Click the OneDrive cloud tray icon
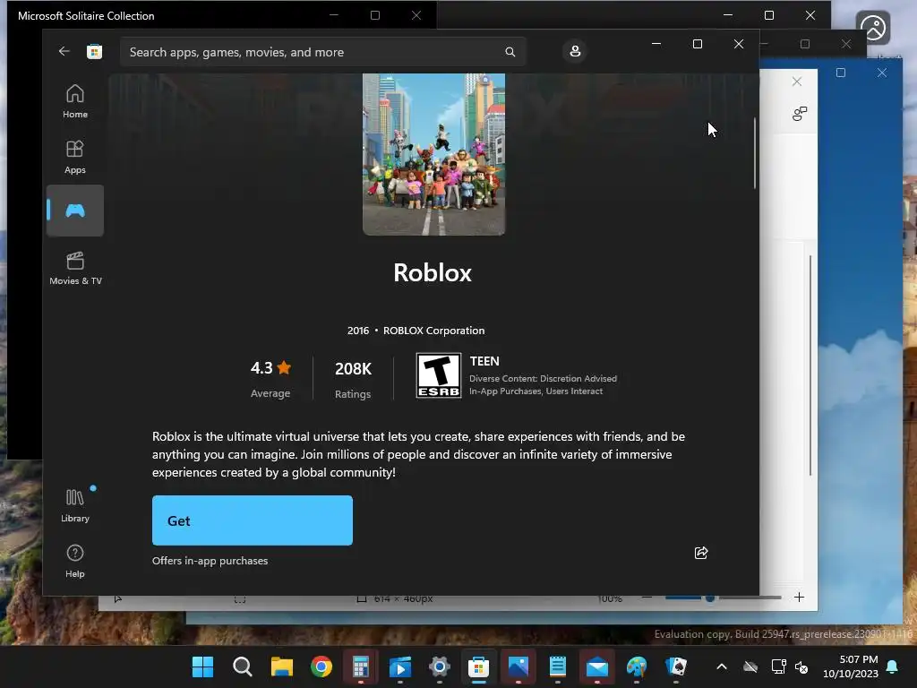 [x=750, y=666]
